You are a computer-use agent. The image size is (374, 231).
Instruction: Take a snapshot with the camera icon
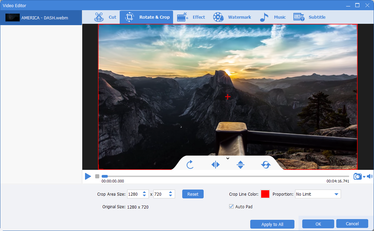click(357, 176)
